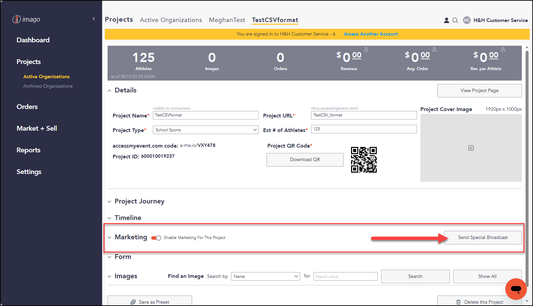Click the 0 Orders statistic
The height and width of the screenshot is (306, 533).
pos(280,61)
